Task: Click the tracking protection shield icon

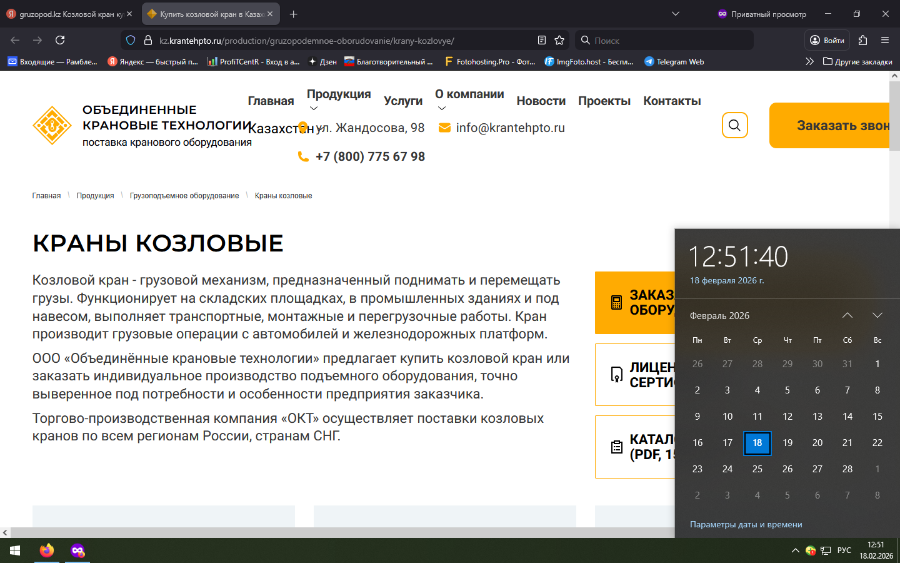Action: [x=131, y=40]
